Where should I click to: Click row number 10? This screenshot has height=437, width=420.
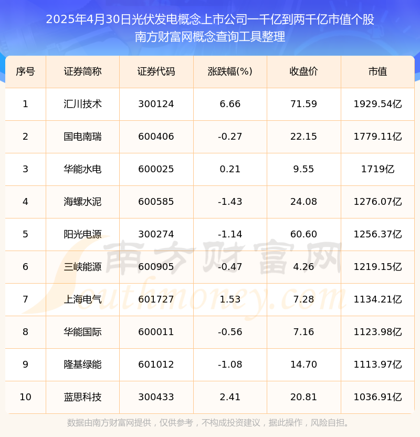[25, 397]
